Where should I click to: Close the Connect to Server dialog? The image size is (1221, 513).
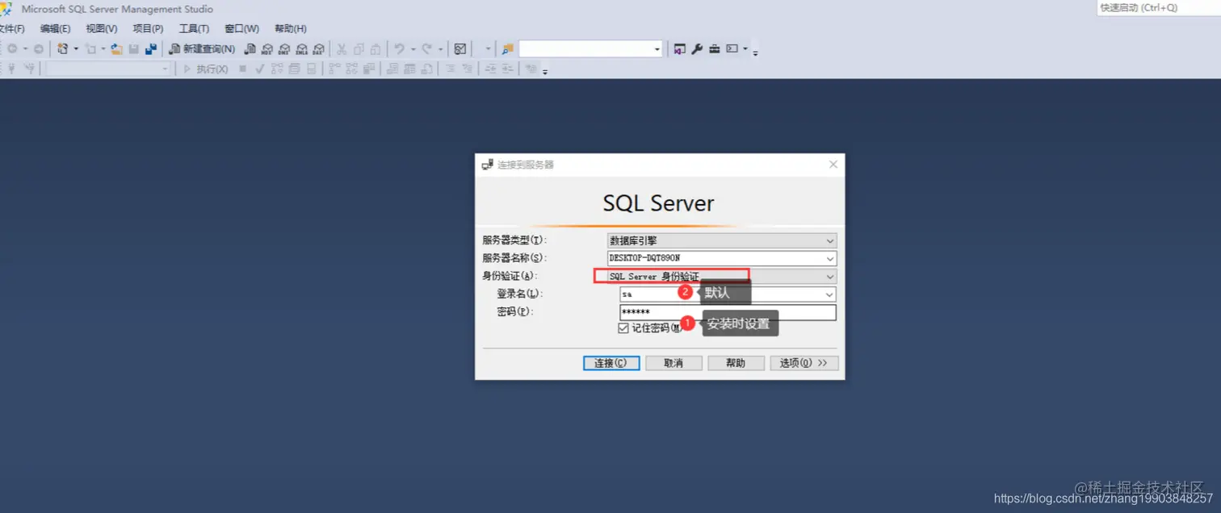pyautogui.click(x=833, y=165)
